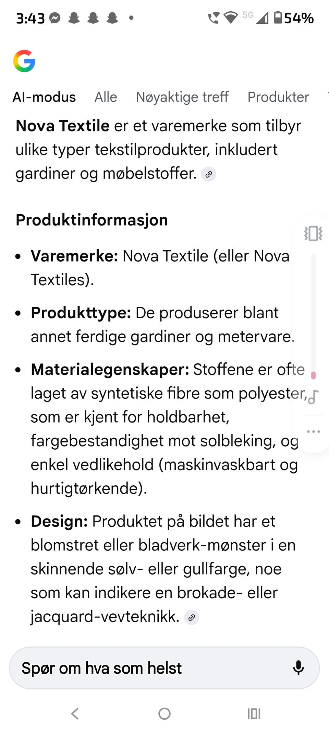This screenshot has height=732, width=329.
Task: Tap the Wi-Fi signal status icon
Action: pos(231,17)
